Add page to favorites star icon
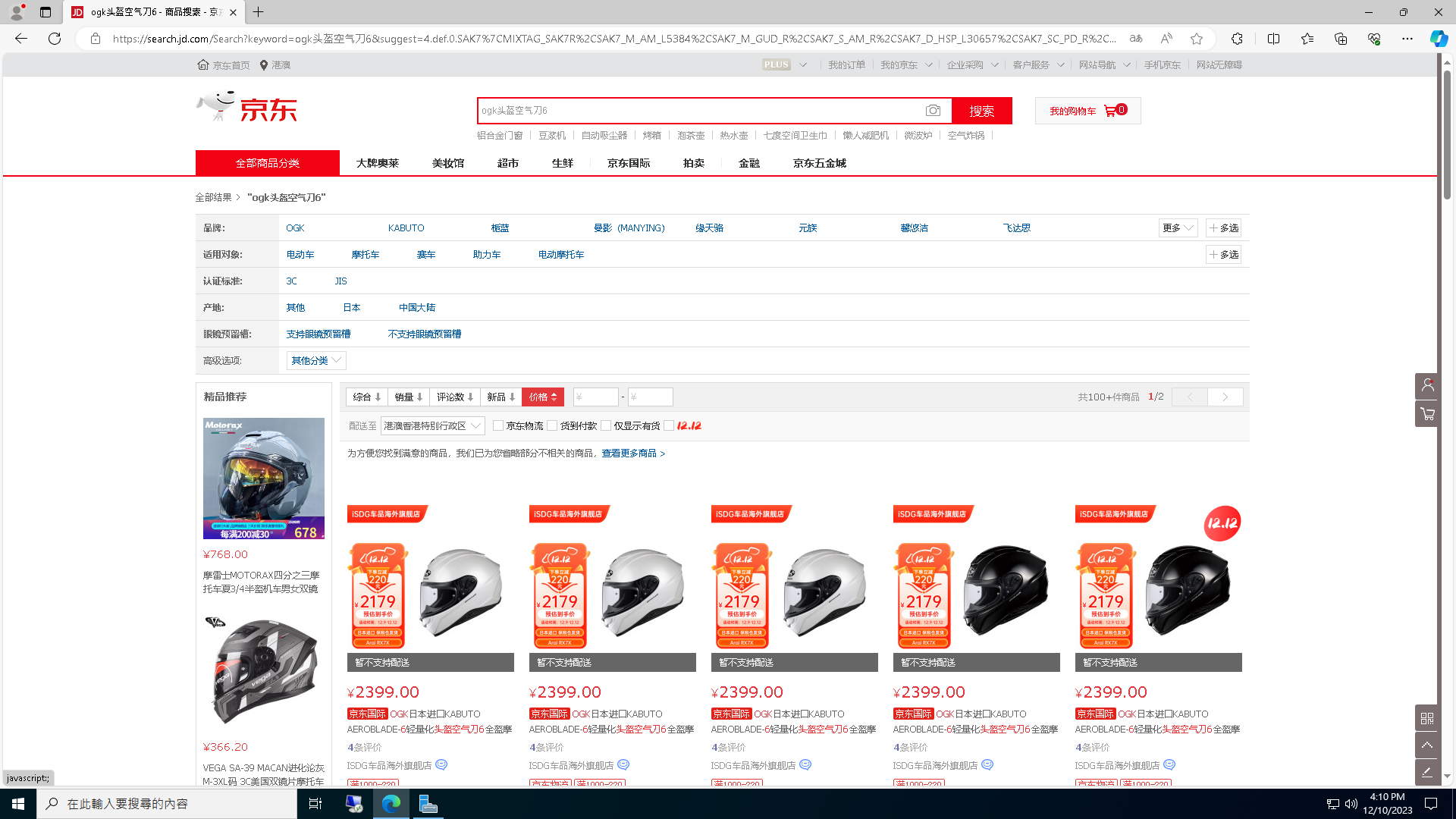The image size is (1456, 819). pyautogui.click(x=1197, y=39)
